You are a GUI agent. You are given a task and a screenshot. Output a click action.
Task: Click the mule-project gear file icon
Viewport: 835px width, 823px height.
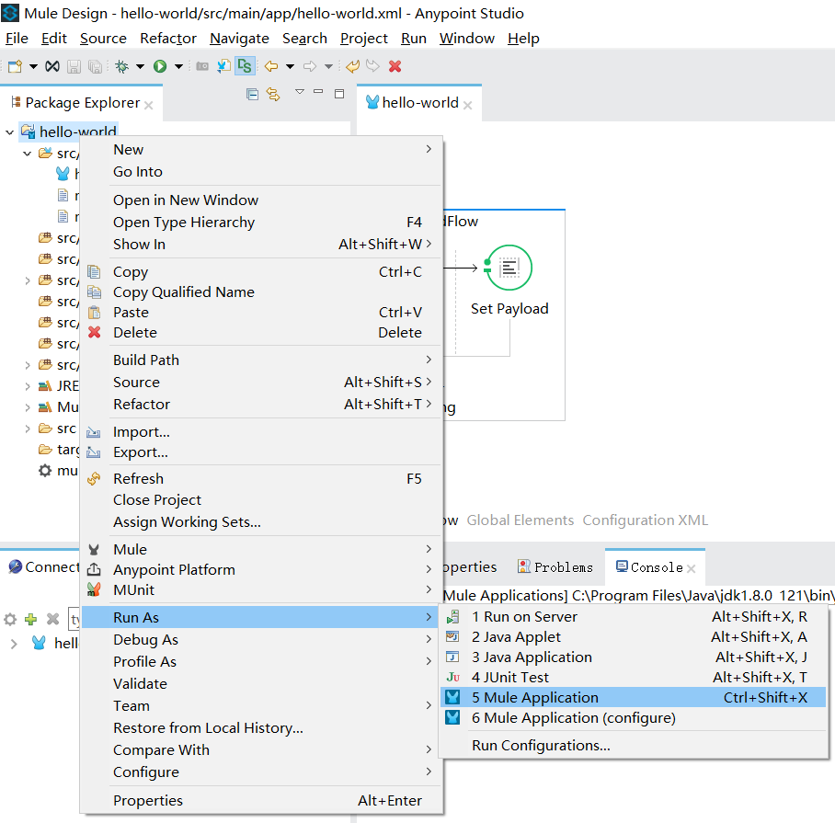coord(45,471)
